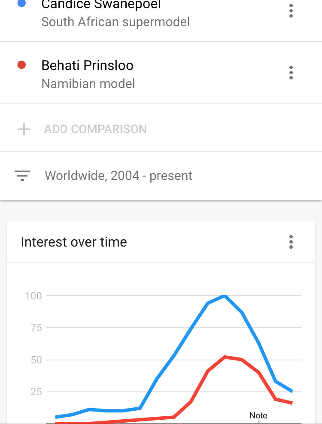
Task: Select the Candice Swanepoel search term
Action: (x=101, y=5)
